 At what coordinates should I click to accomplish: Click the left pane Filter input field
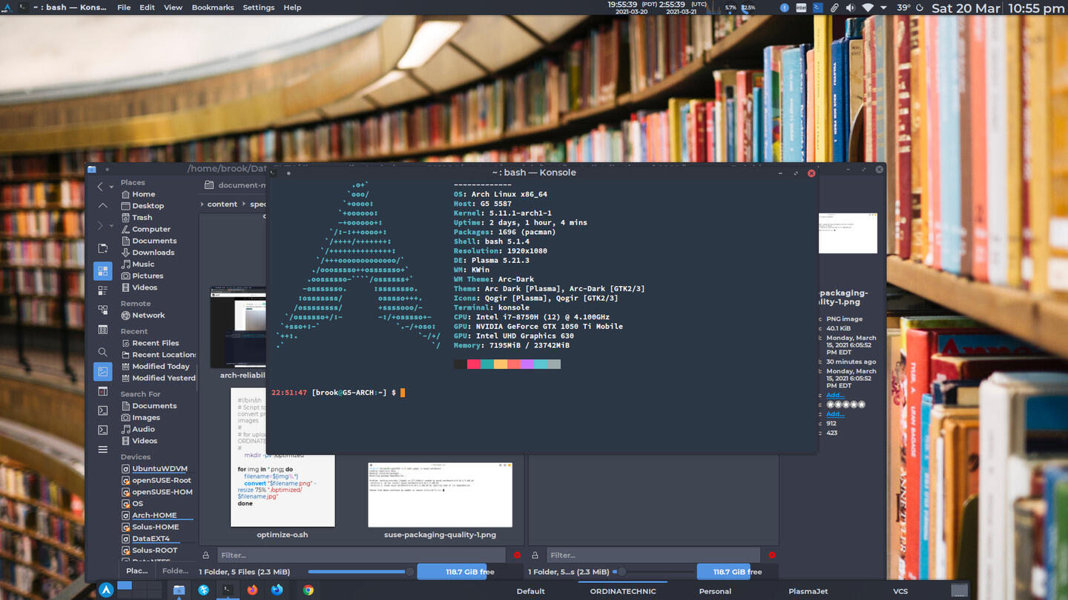pyautogui.click(x=363, y=555)
